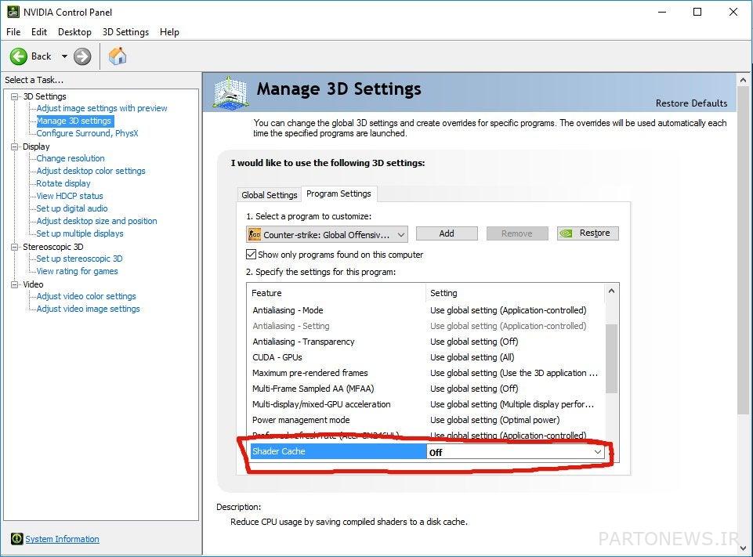Go to the Home icon

(x=118, y=56)
